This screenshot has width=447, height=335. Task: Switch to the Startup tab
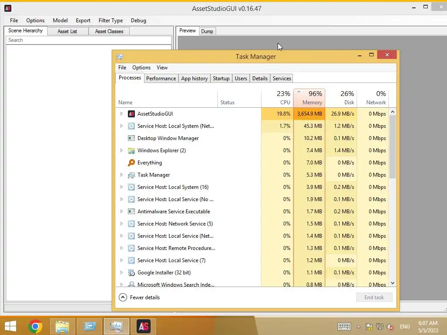(221, 79)
